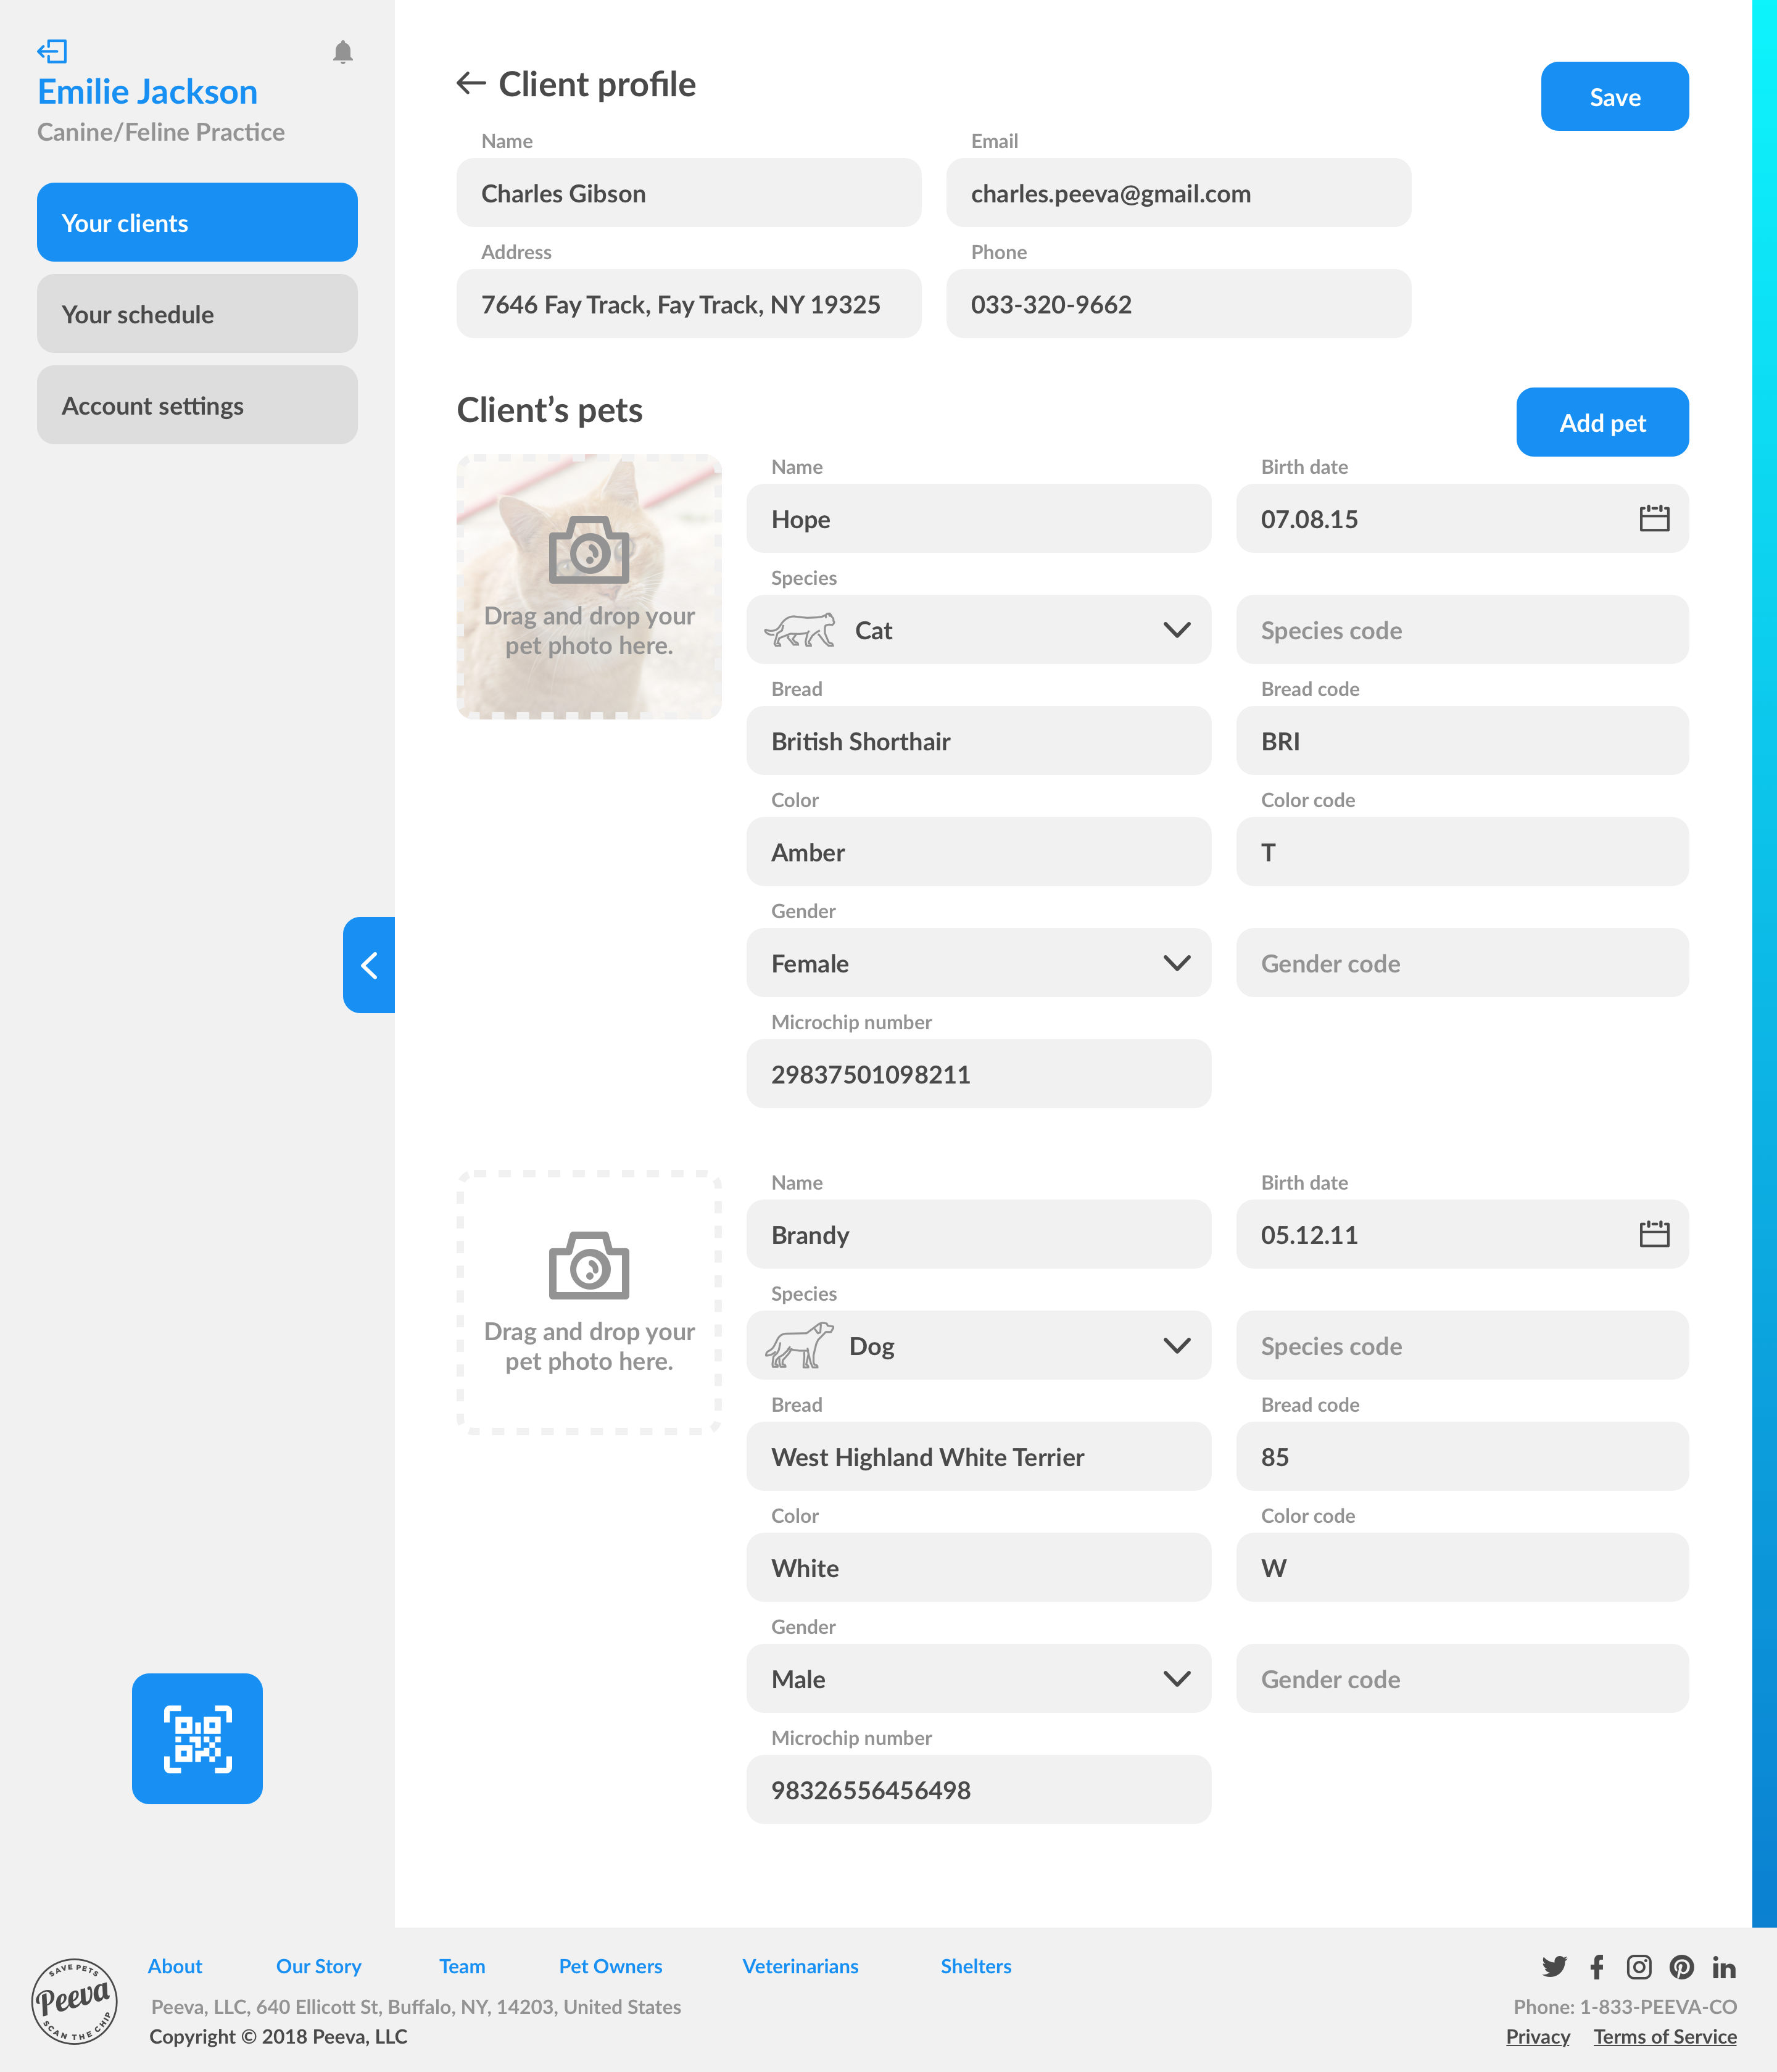Collapse the sidebar with the chevron button

pos(368,965)
